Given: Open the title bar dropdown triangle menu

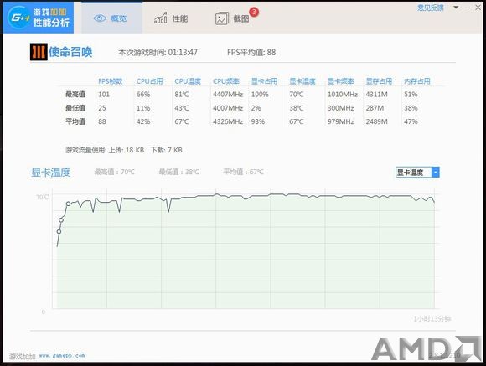Looking at the screenshot, I should 456,8.
